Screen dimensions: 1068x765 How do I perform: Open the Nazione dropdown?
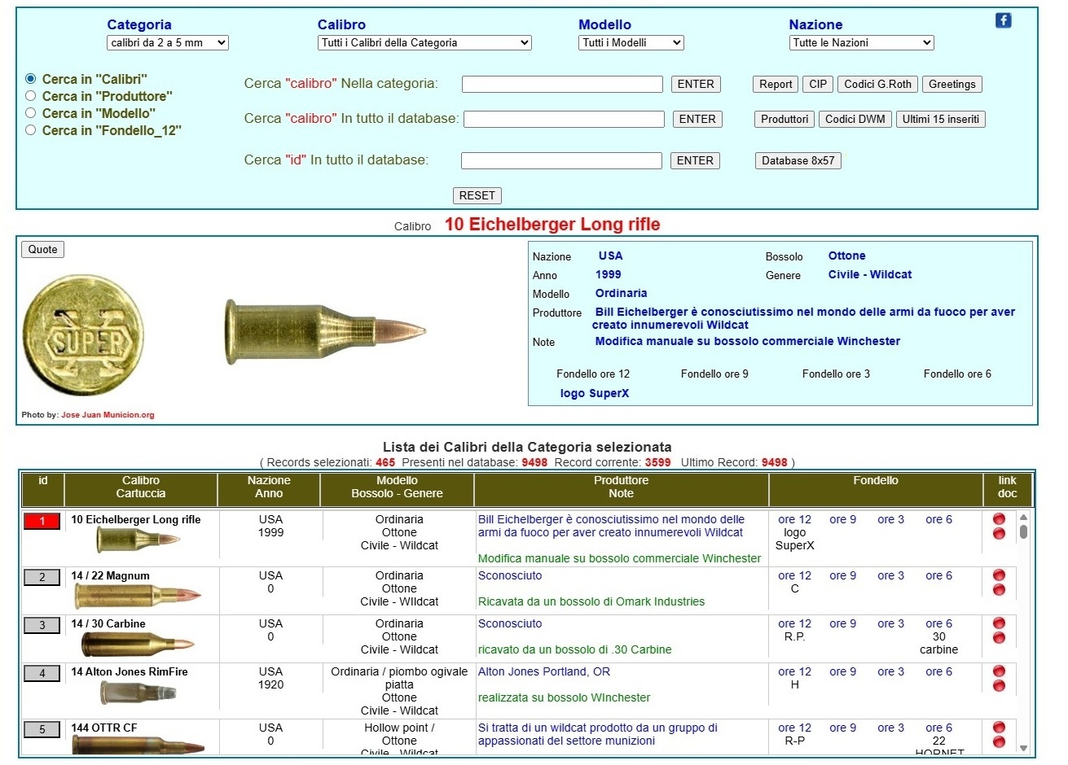pyautogui.click(x=860, y=43)
